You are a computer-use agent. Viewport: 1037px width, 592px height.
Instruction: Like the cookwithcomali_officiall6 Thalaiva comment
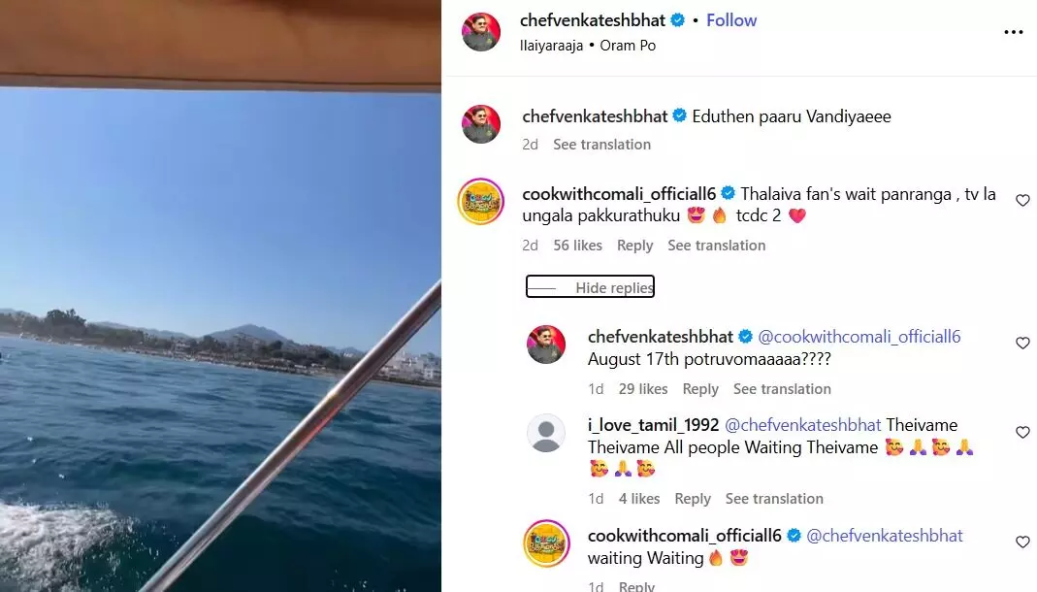1022,201
